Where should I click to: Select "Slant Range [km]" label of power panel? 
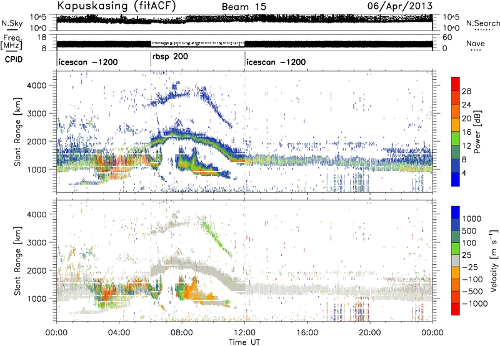coord(17,132)
